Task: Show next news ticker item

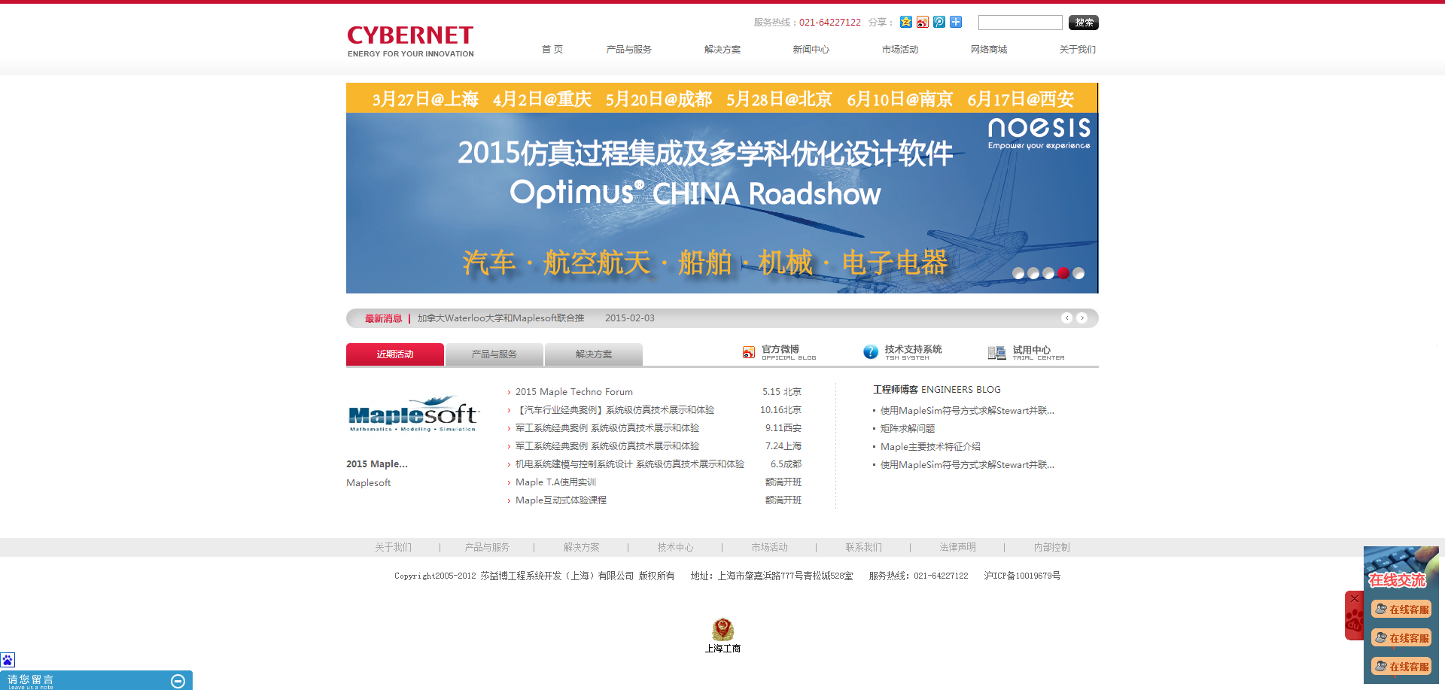Action: [x=1081, y=318]
